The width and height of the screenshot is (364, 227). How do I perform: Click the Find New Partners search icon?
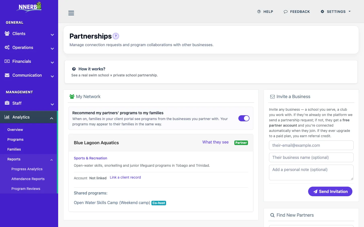point(272,215)
